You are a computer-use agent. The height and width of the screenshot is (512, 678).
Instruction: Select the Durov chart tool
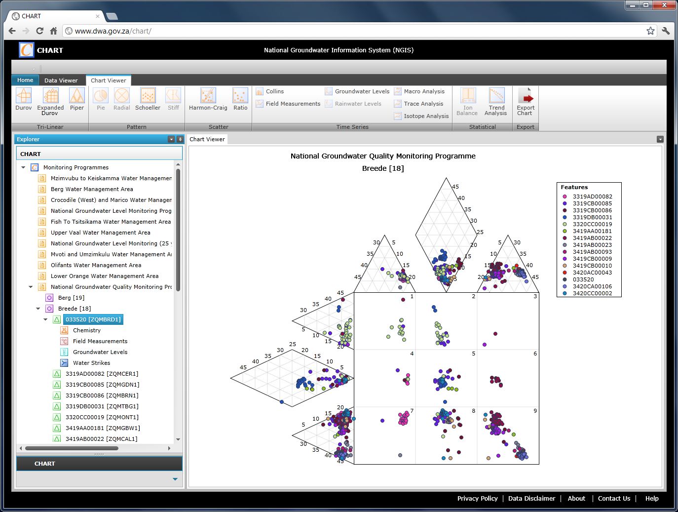[24, 99]
